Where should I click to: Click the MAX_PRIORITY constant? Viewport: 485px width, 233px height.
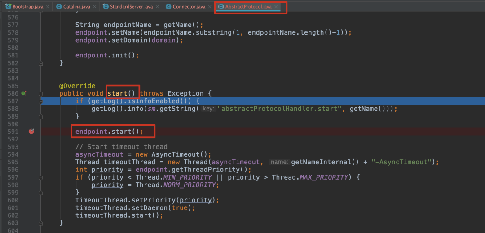[x=324, y=177]
